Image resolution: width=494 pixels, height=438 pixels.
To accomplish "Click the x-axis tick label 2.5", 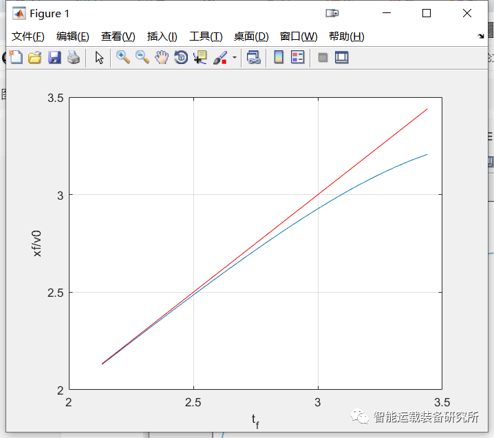I will (193, 403).
